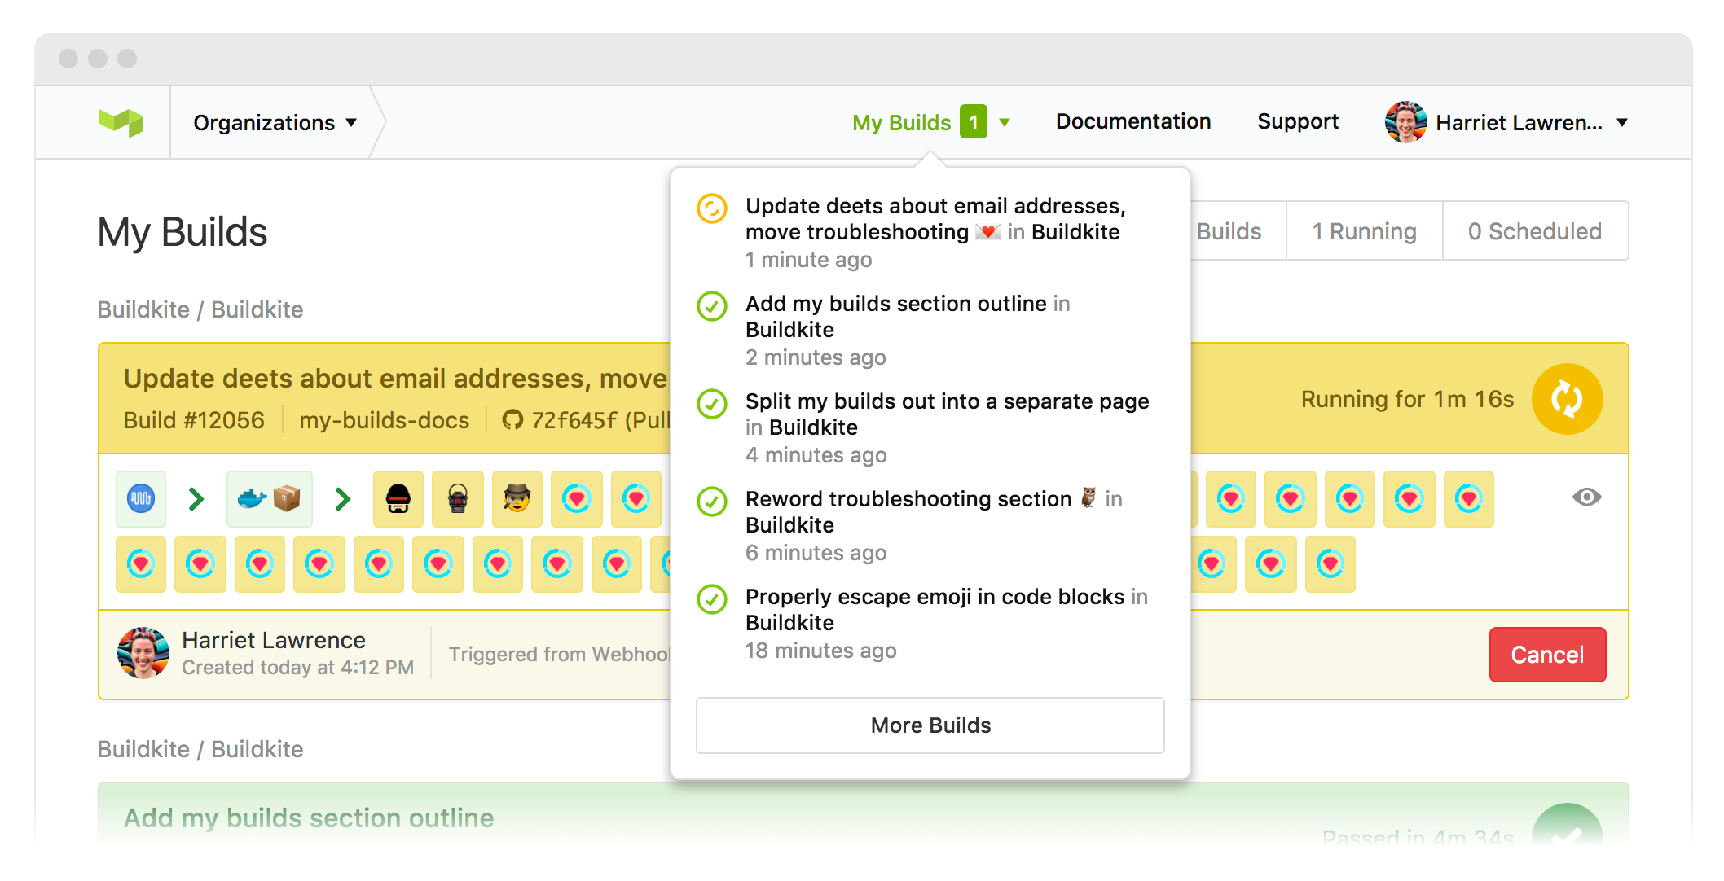Click the RoboCop helmet step icon
1724x881 pixels.
(x=398, y=498)
